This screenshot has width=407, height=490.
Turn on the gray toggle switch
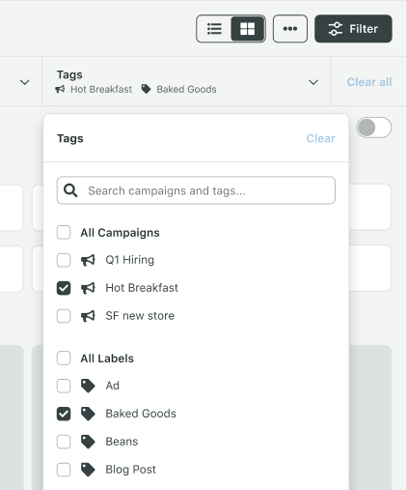tap(373, 128)
